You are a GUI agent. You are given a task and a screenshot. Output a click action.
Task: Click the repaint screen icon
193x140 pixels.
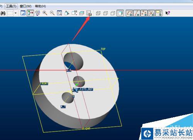23,13
